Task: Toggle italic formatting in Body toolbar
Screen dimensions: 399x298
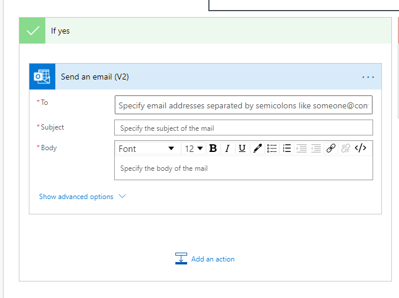Action: pos(228,148)
